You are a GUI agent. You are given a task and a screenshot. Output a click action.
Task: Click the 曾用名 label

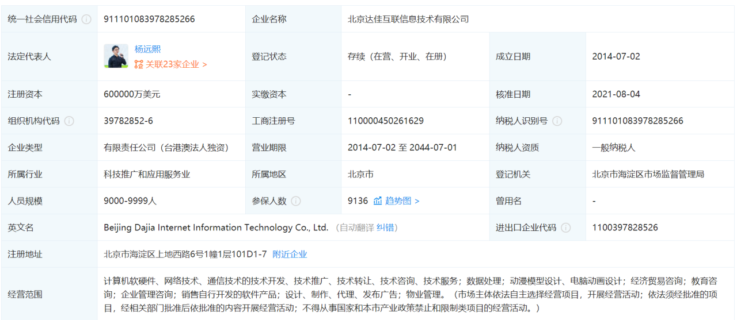pyautogui.click(x=509, y=201)
